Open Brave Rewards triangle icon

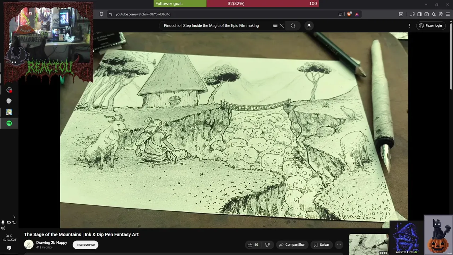(x=357, y=14)
